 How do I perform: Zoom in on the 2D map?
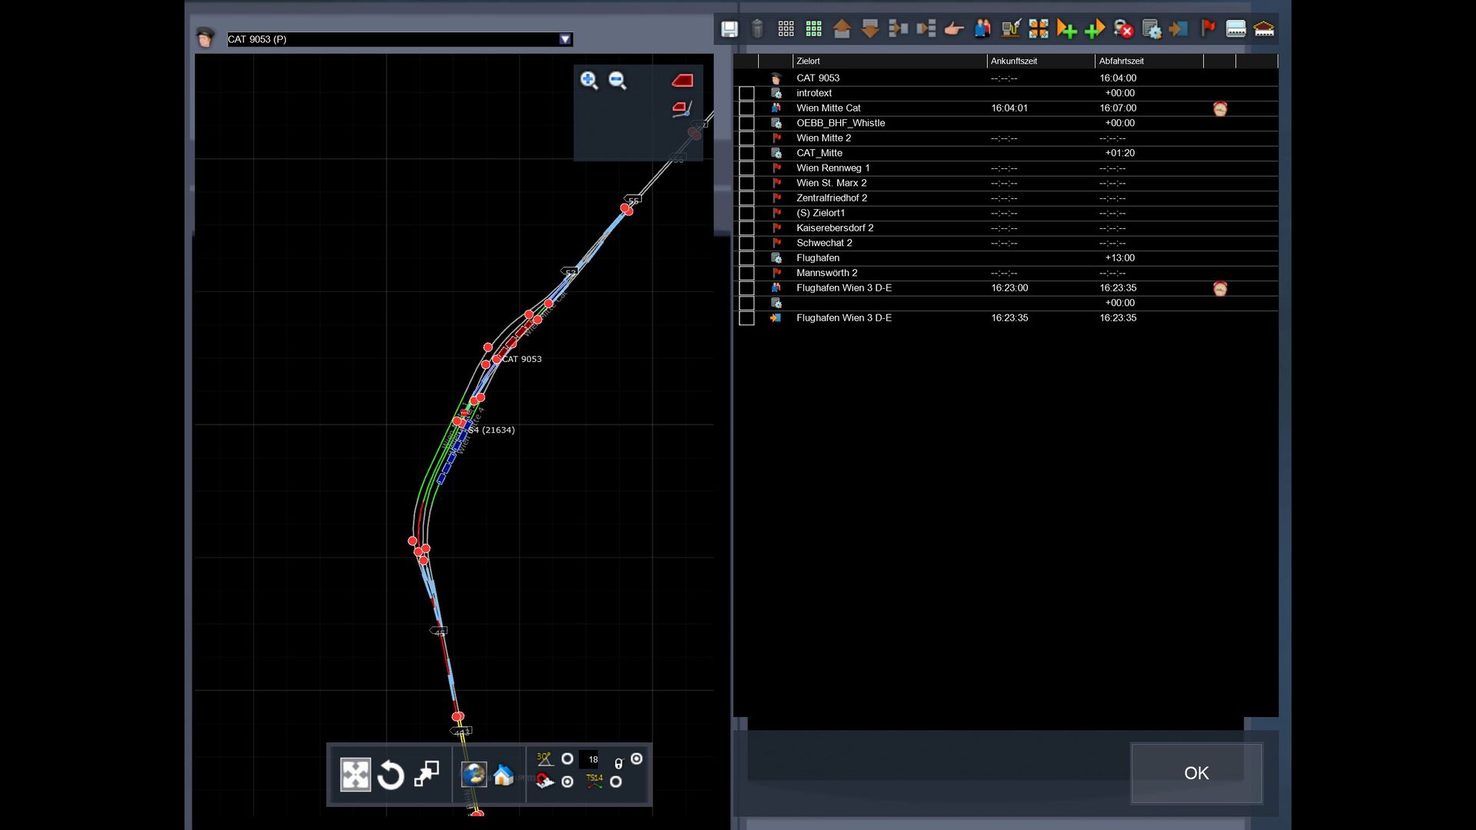(x=589, y=81)
